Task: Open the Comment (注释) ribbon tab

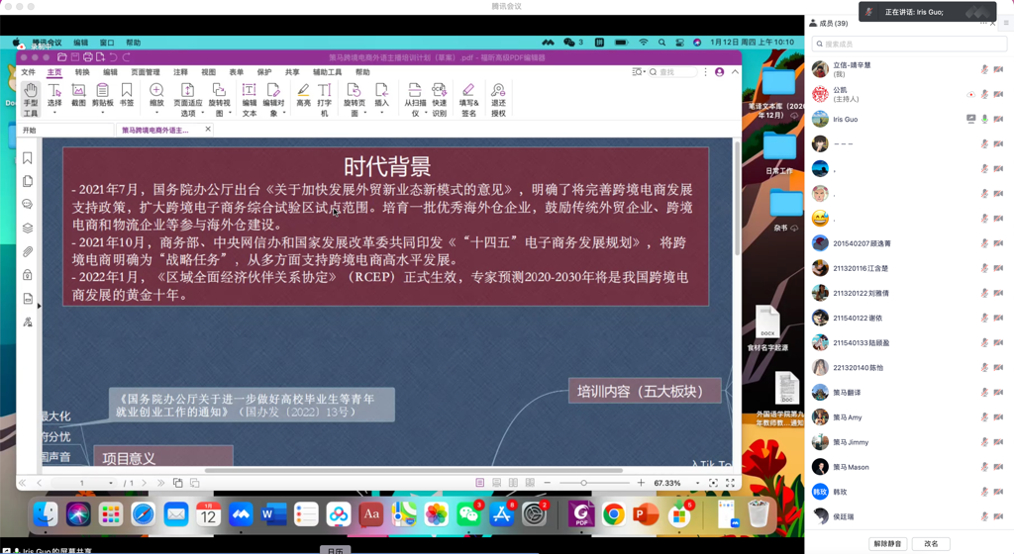Action: click(180, 72)
